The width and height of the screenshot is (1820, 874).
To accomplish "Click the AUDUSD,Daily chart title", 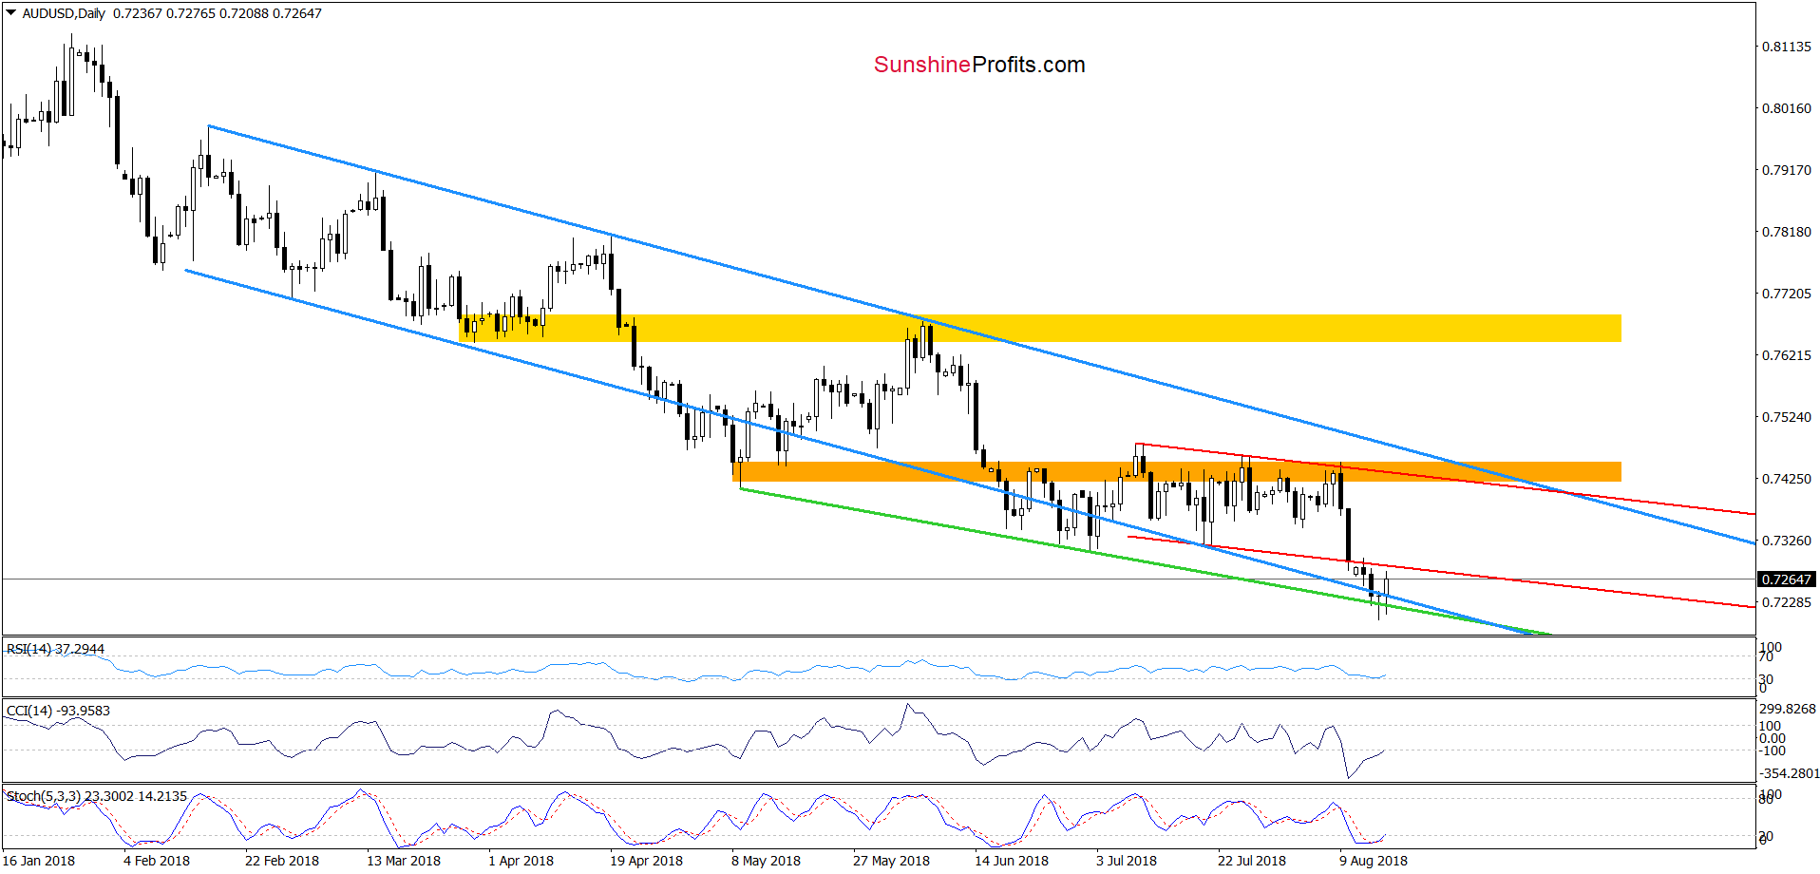I will (64, 13).
